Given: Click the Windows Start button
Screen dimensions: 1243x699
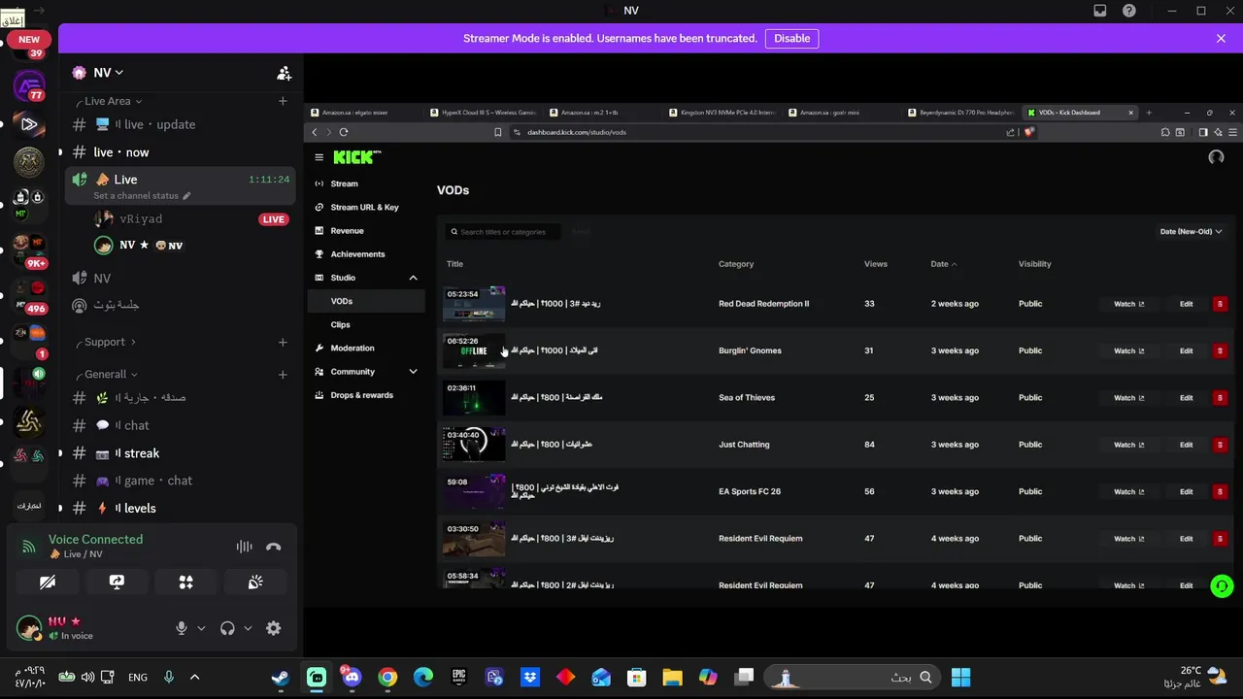Looking at the screenshot, I should 960,678.
